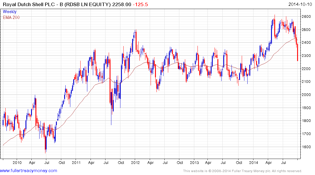Click the date stamp 2014-10-10
315x175 pixels.
300,4
